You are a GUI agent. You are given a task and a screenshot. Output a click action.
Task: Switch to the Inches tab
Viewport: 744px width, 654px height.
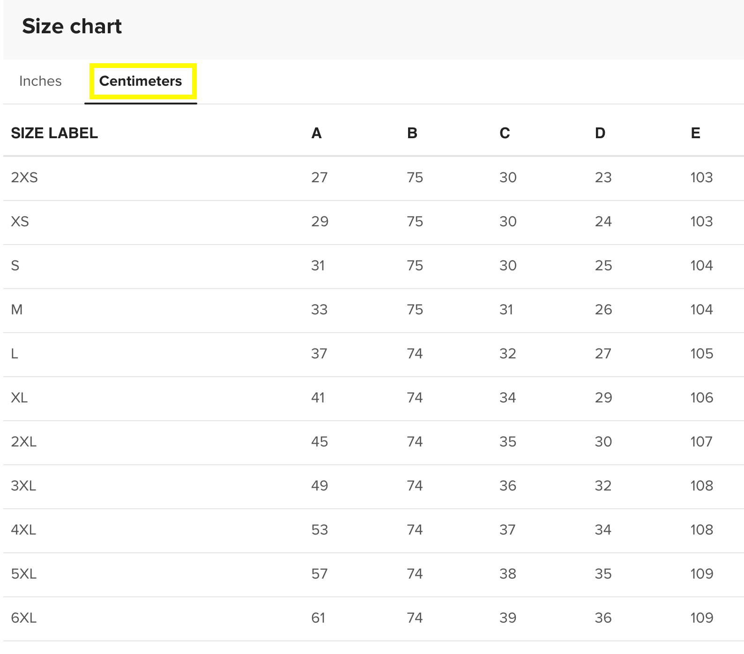(40, 81)
